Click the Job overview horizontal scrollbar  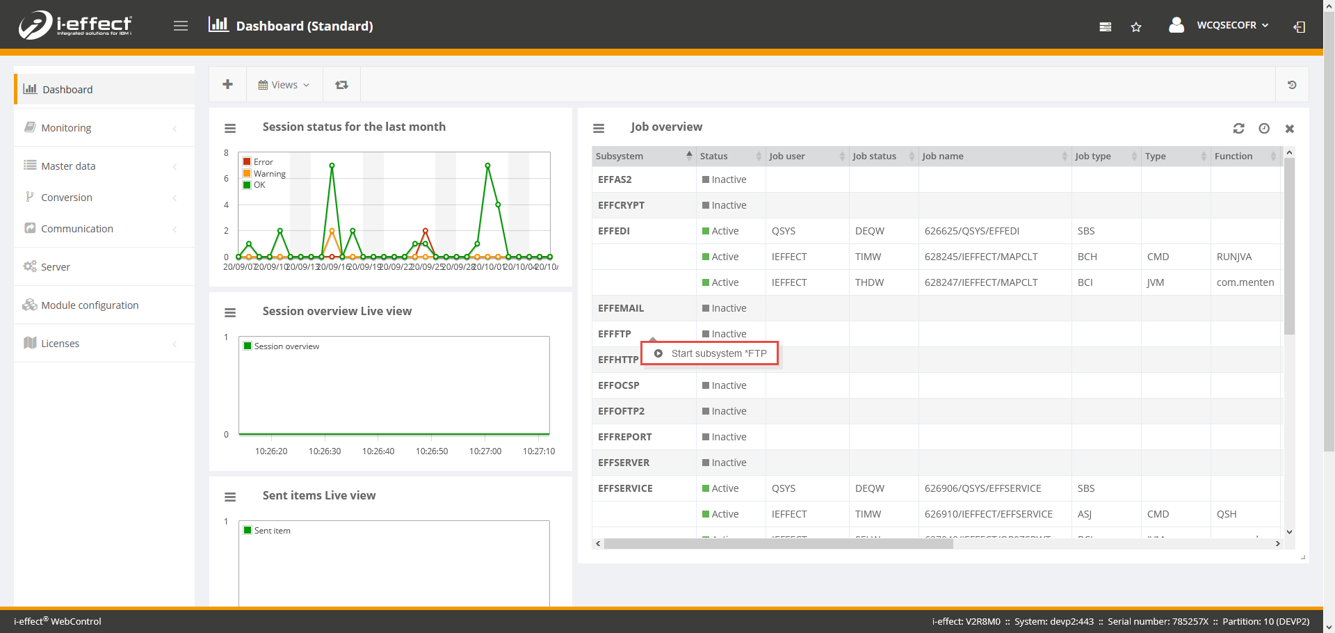click(x=778, y=544)
